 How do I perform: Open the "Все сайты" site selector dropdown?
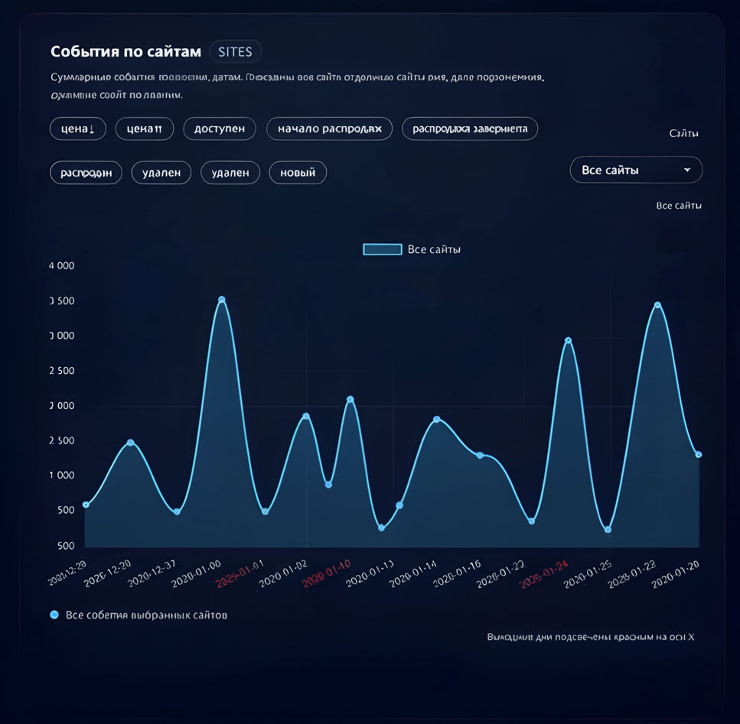(x=636, y=170)
